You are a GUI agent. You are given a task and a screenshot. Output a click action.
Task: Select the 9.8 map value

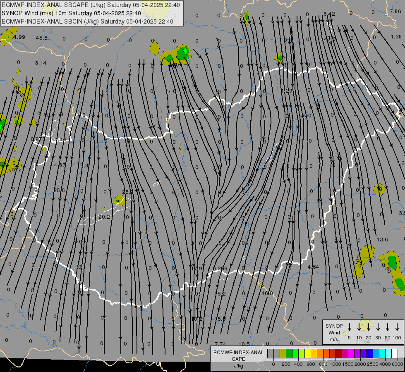pyautogui.click(x=84, y=165)
